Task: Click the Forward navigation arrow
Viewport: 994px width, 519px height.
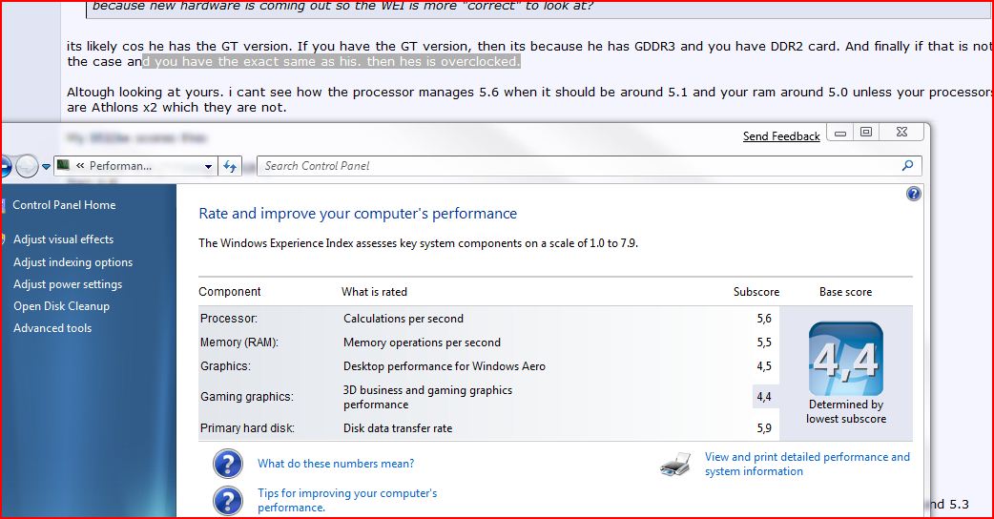Action: pos(27,166)
